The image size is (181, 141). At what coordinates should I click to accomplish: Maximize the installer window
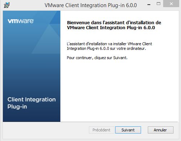pyautogui.click(x=159, y=4)
